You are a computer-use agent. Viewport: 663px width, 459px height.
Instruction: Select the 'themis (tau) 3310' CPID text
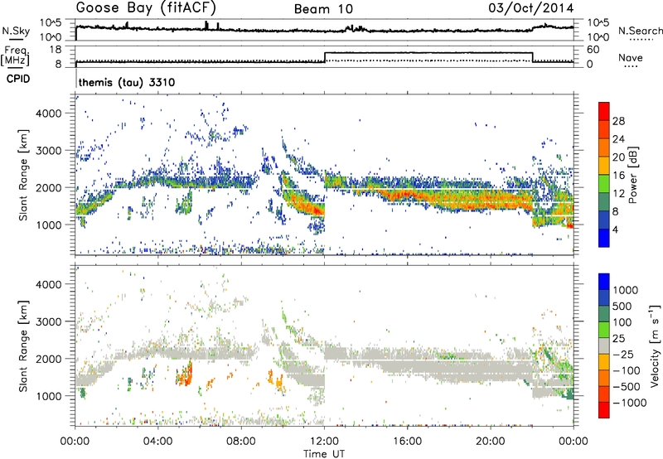[x=127, y=82]
